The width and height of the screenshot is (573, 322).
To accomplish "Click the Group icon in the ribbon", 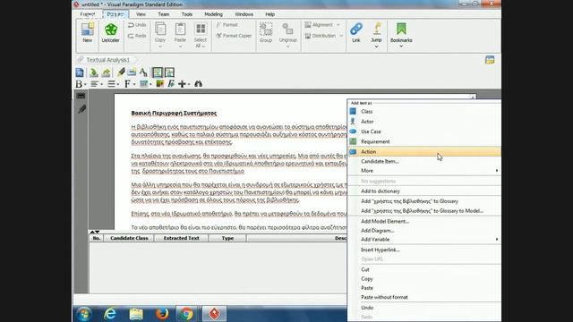I will point(266,30).
